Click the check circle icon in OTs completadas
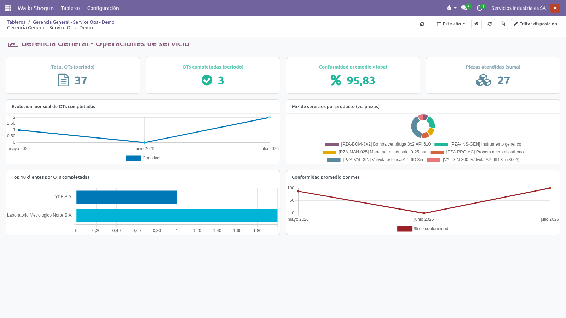The height and width of the screenshot is (318, 566). tap(207, 80)
